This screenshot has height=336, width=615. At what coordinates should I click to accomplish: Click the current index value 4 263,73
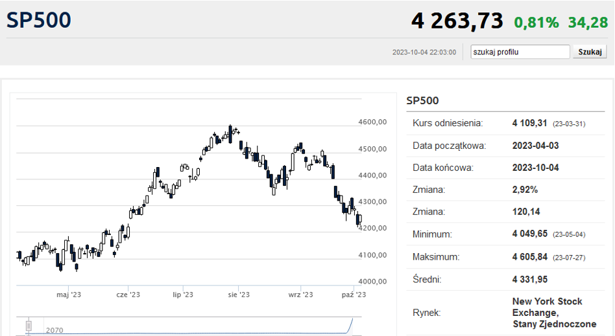457,21
